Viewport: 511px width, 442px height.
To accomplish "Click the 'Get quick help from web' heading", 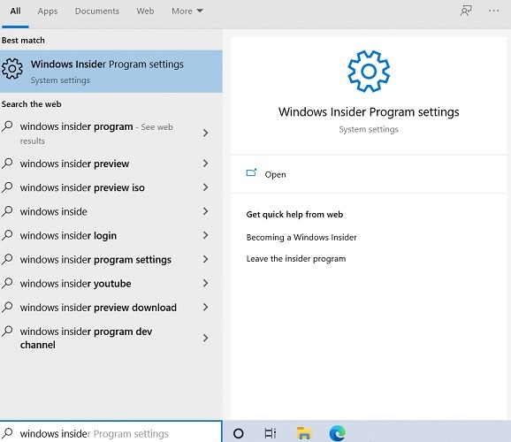I will 294,215.
